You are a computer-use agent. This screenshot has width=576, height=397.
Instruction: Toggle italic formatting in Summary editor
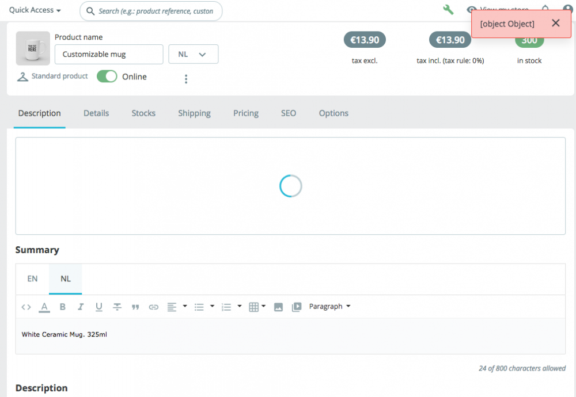pos(81,307)
